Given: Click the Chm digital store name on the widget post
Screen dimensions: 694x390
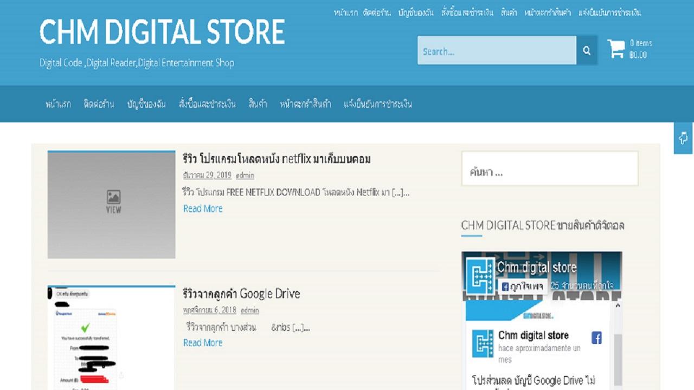Looking at the screenshot, I should pyautogui.click(x=534, y=335).
